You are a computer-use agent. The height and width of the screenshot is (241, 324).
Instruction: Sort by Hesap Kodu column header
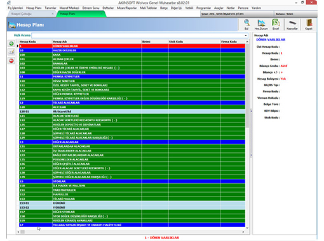(36, 42)
